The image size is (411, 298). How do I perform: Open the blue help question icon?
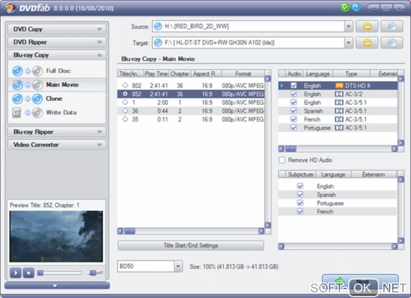tap(356, 7)
